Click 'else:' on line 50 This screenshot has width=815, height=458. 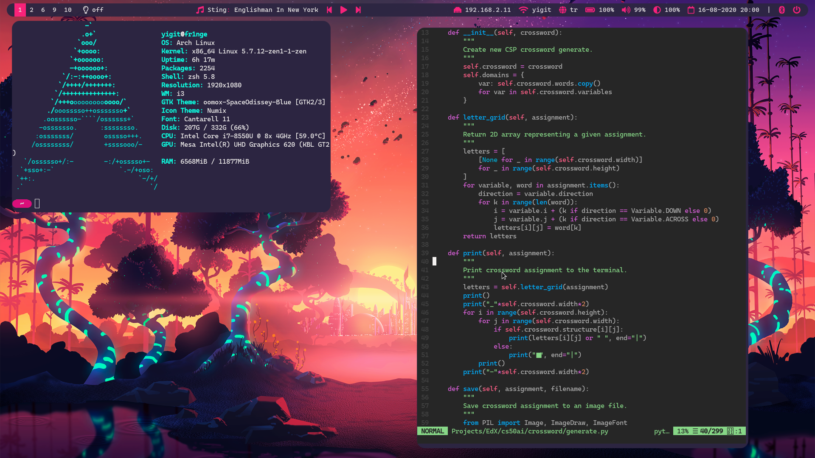(503, 346)
